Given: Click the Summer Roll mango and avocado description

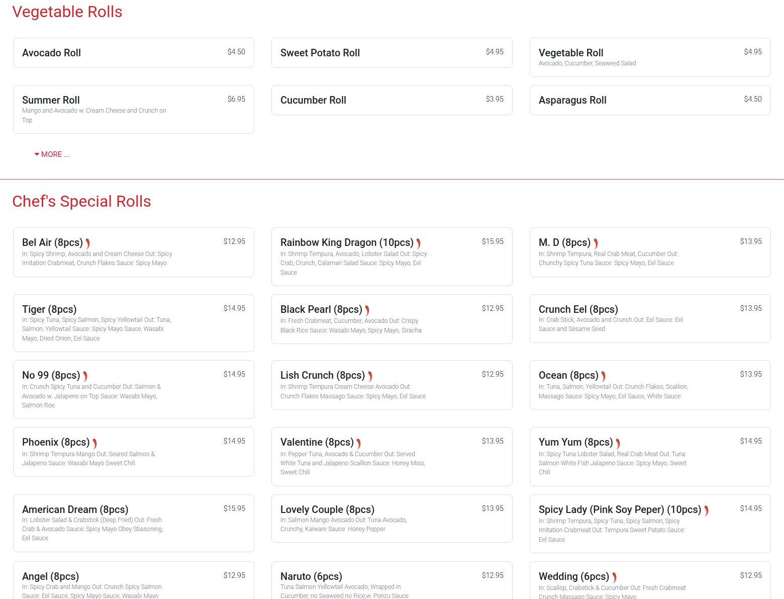Looking at the screenshot, I should pos(94,115).
